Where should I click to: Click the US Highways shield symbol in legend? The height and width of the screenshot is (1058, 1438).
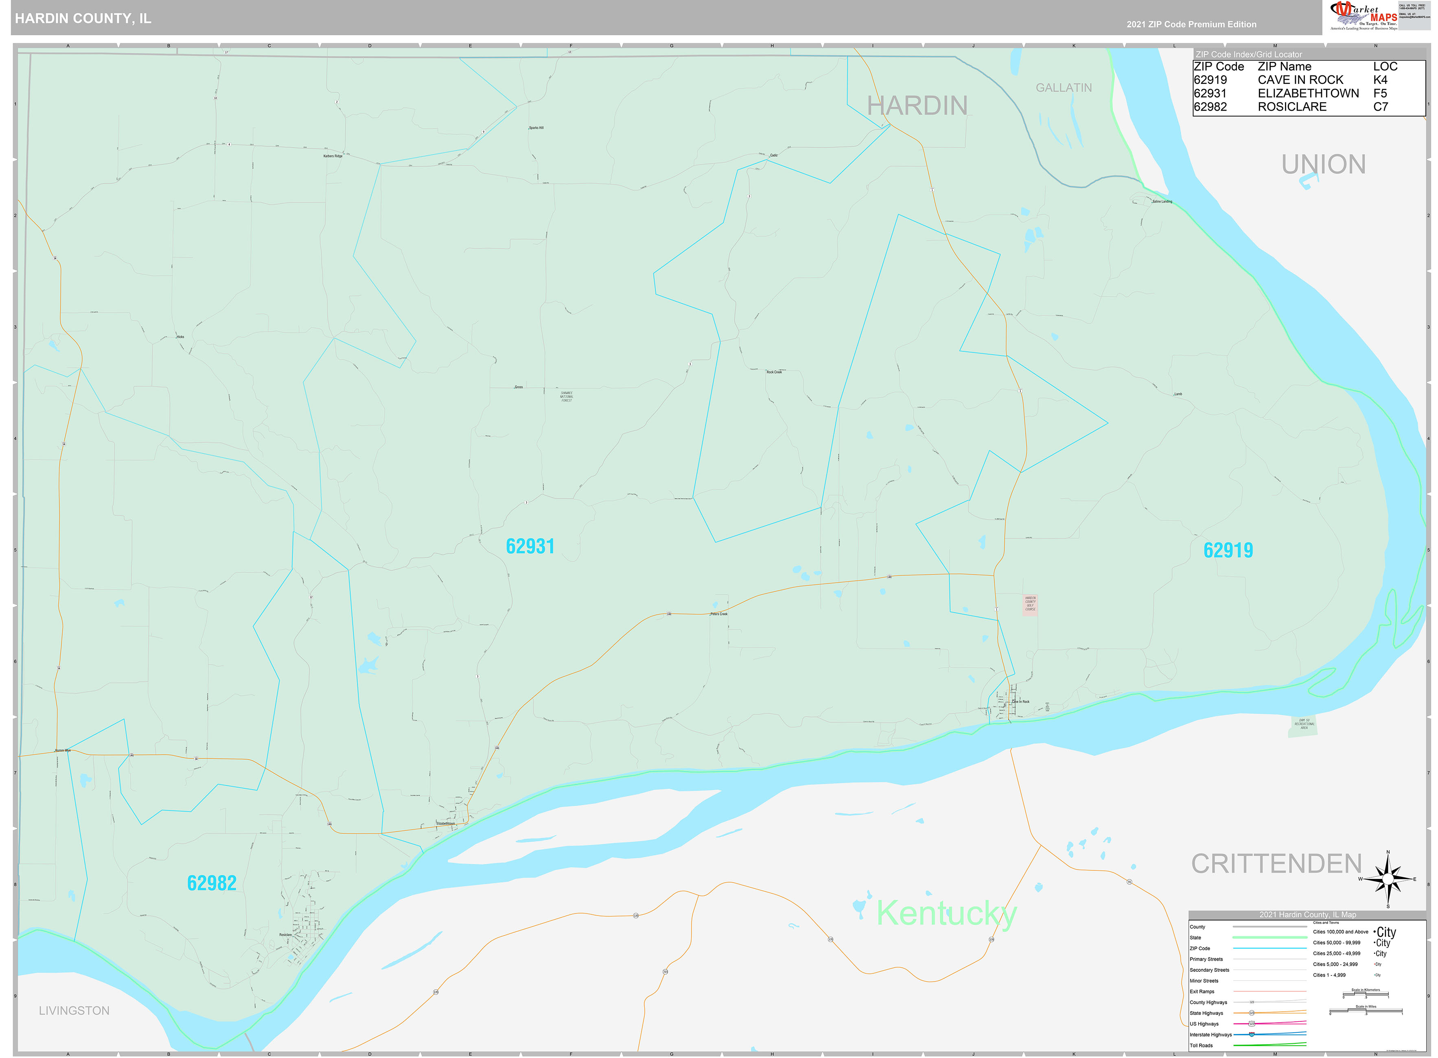click(x=1252, y=1023)
